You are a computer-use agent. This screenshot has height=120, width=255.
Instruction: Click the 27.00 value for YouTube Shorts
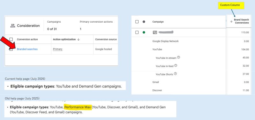246,74
